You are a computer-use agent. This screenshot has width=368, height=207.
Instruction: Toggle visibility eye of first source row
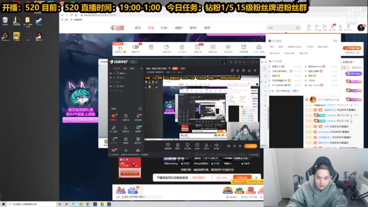[110, 73]
